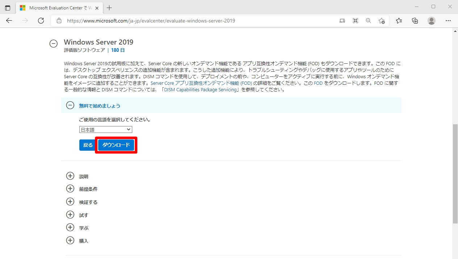Viewport: 458px width, 259px height.
Task: Maximize the Edge window
Action: [433, 7]
